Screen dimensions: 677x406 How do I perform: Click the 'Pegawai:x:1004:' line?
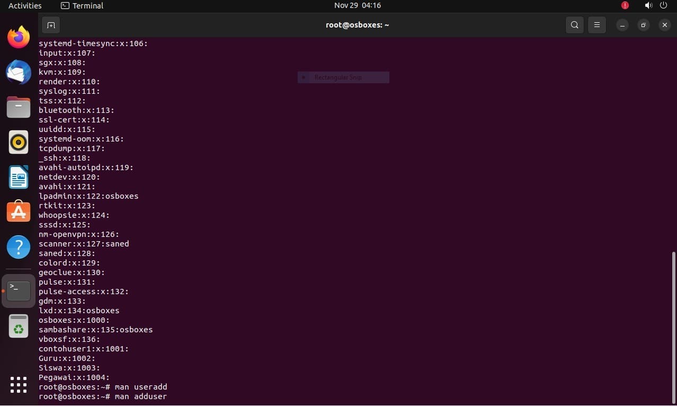click(74, 377)
